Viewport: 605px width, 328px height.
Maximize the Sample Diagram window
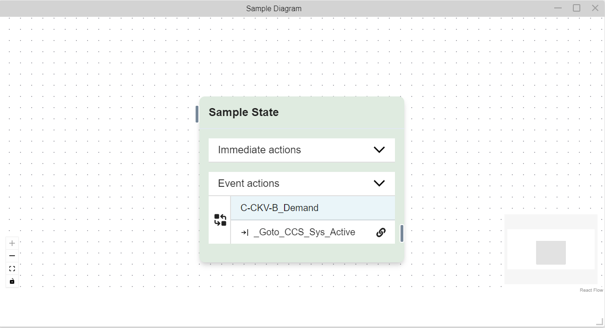pos(577,8)
